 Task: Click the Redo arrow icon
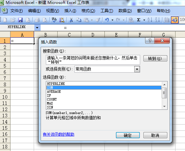pos(118,20)
